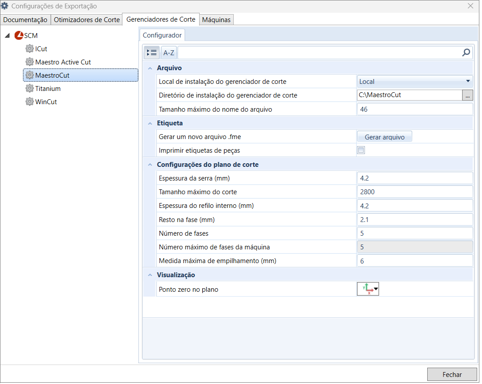Switch to categorized property view

tap(152, 53)
